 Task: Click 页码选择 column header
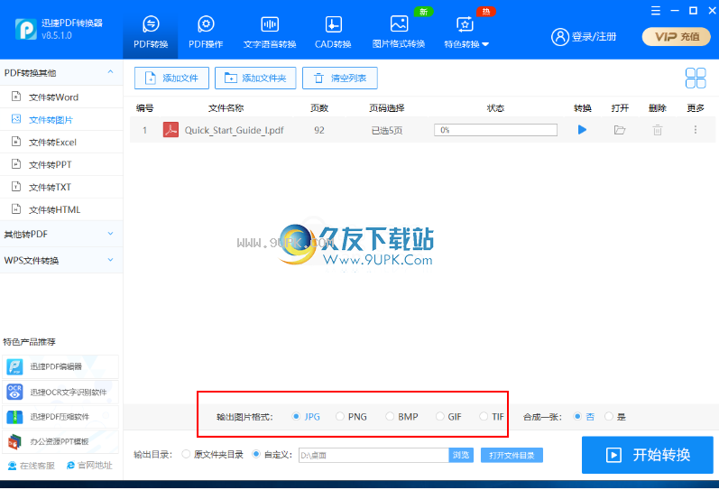[386, 108]
